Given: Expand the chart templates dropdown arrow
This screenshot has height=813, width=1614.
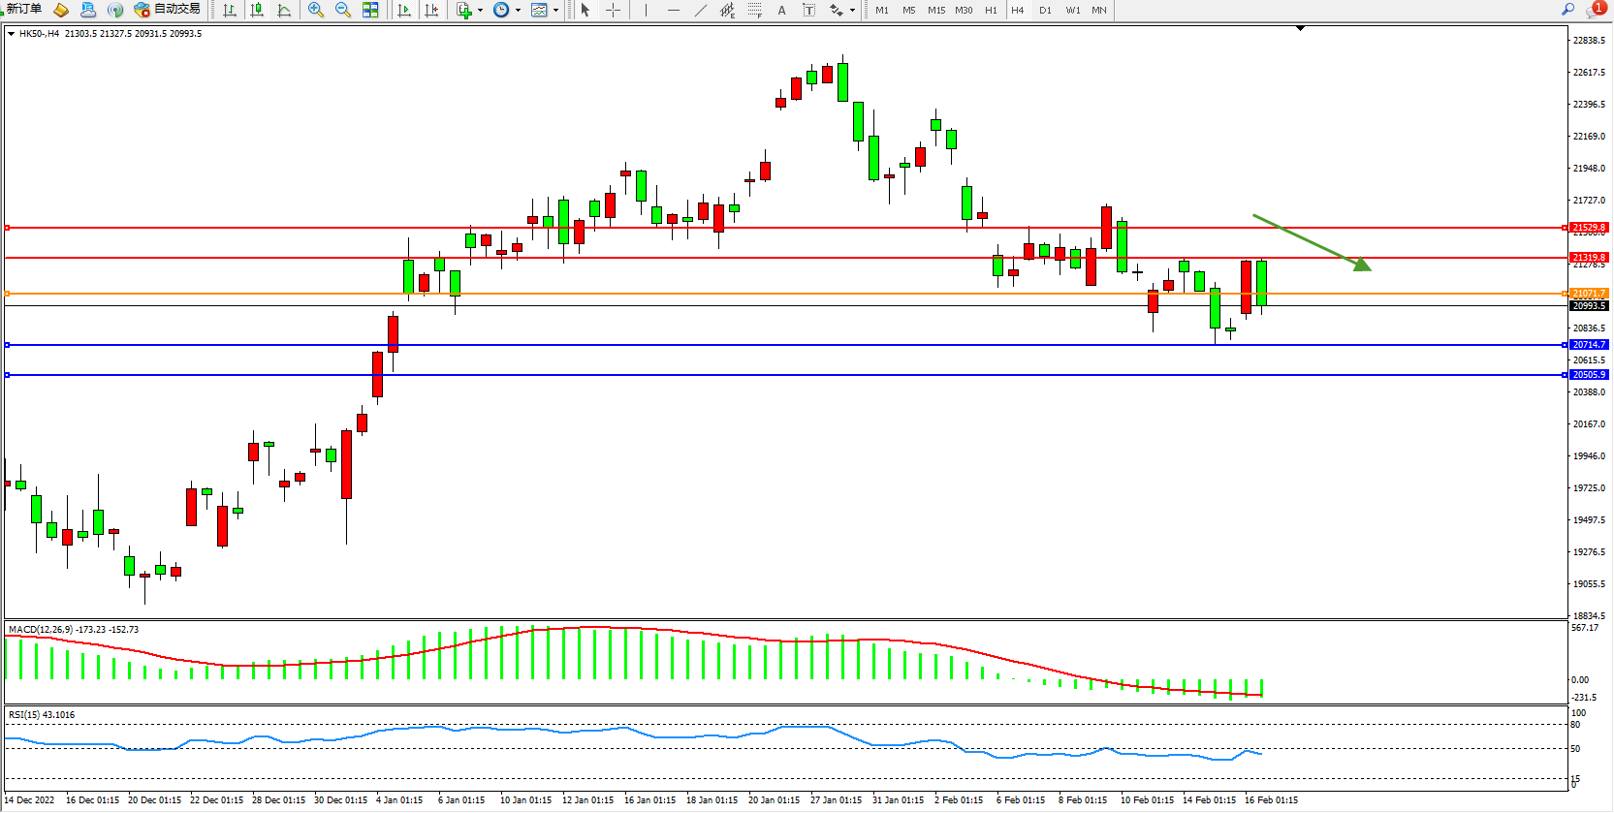Looking at the screenshot, I should (x=555, y=11).
